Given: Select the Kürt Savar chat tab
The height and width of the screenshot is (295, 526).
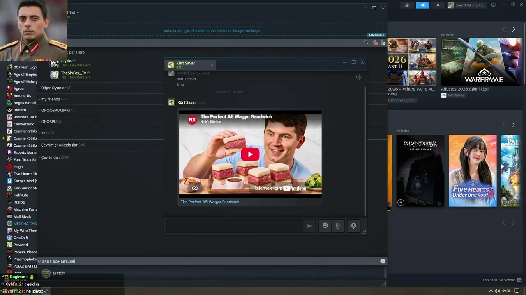Looking at the screenshot, I should 191,65.
